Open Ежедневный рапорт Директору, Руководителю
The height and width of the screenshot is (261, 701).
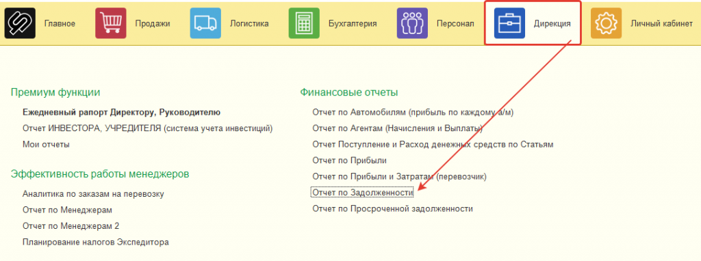[122, 112]
